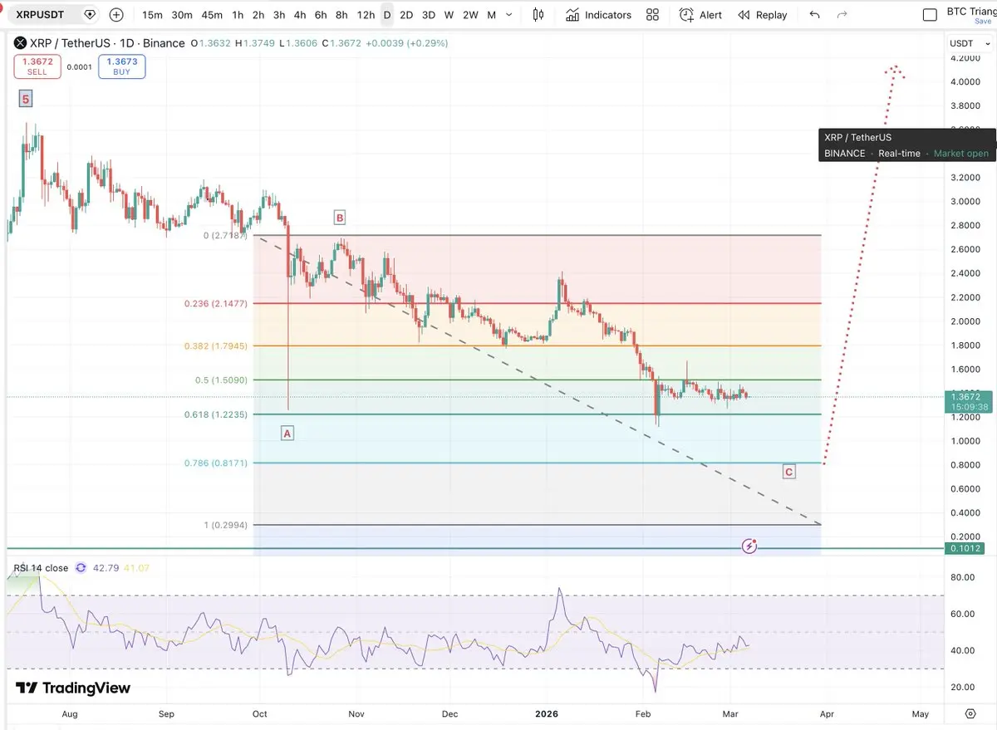The height and width of the screenshot is (730, 997).
Task: Click the red SELL 1.3672 button
Action: pyautogui.click(x=37, y=66)
